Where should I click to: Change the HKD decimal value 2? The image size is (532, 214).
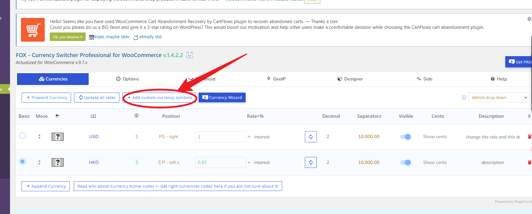pos(328,162)
